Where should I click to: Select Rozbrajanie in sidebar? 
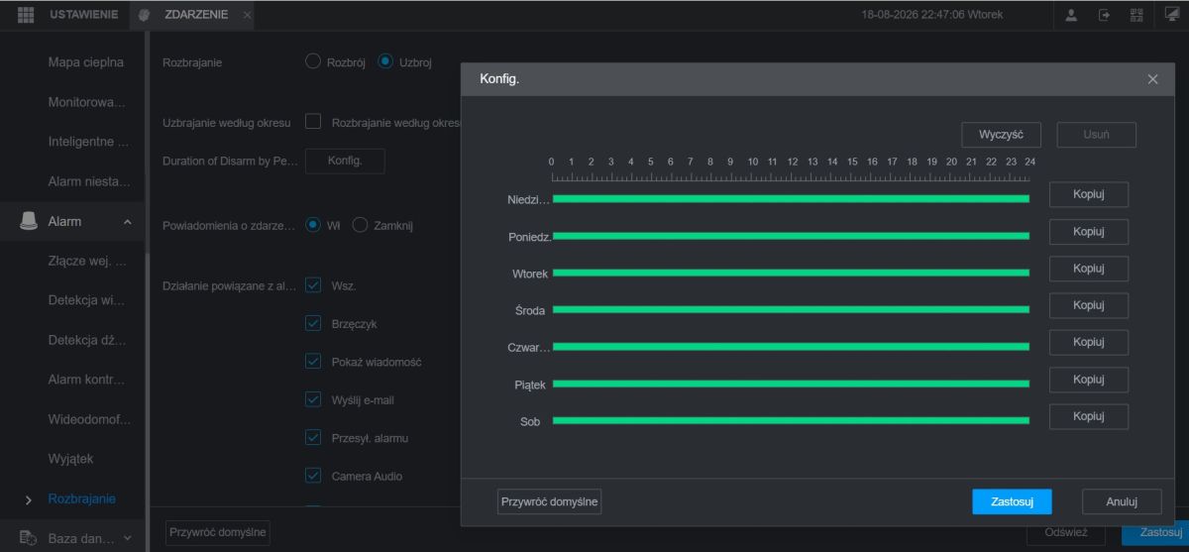click(x=81, y=499)
